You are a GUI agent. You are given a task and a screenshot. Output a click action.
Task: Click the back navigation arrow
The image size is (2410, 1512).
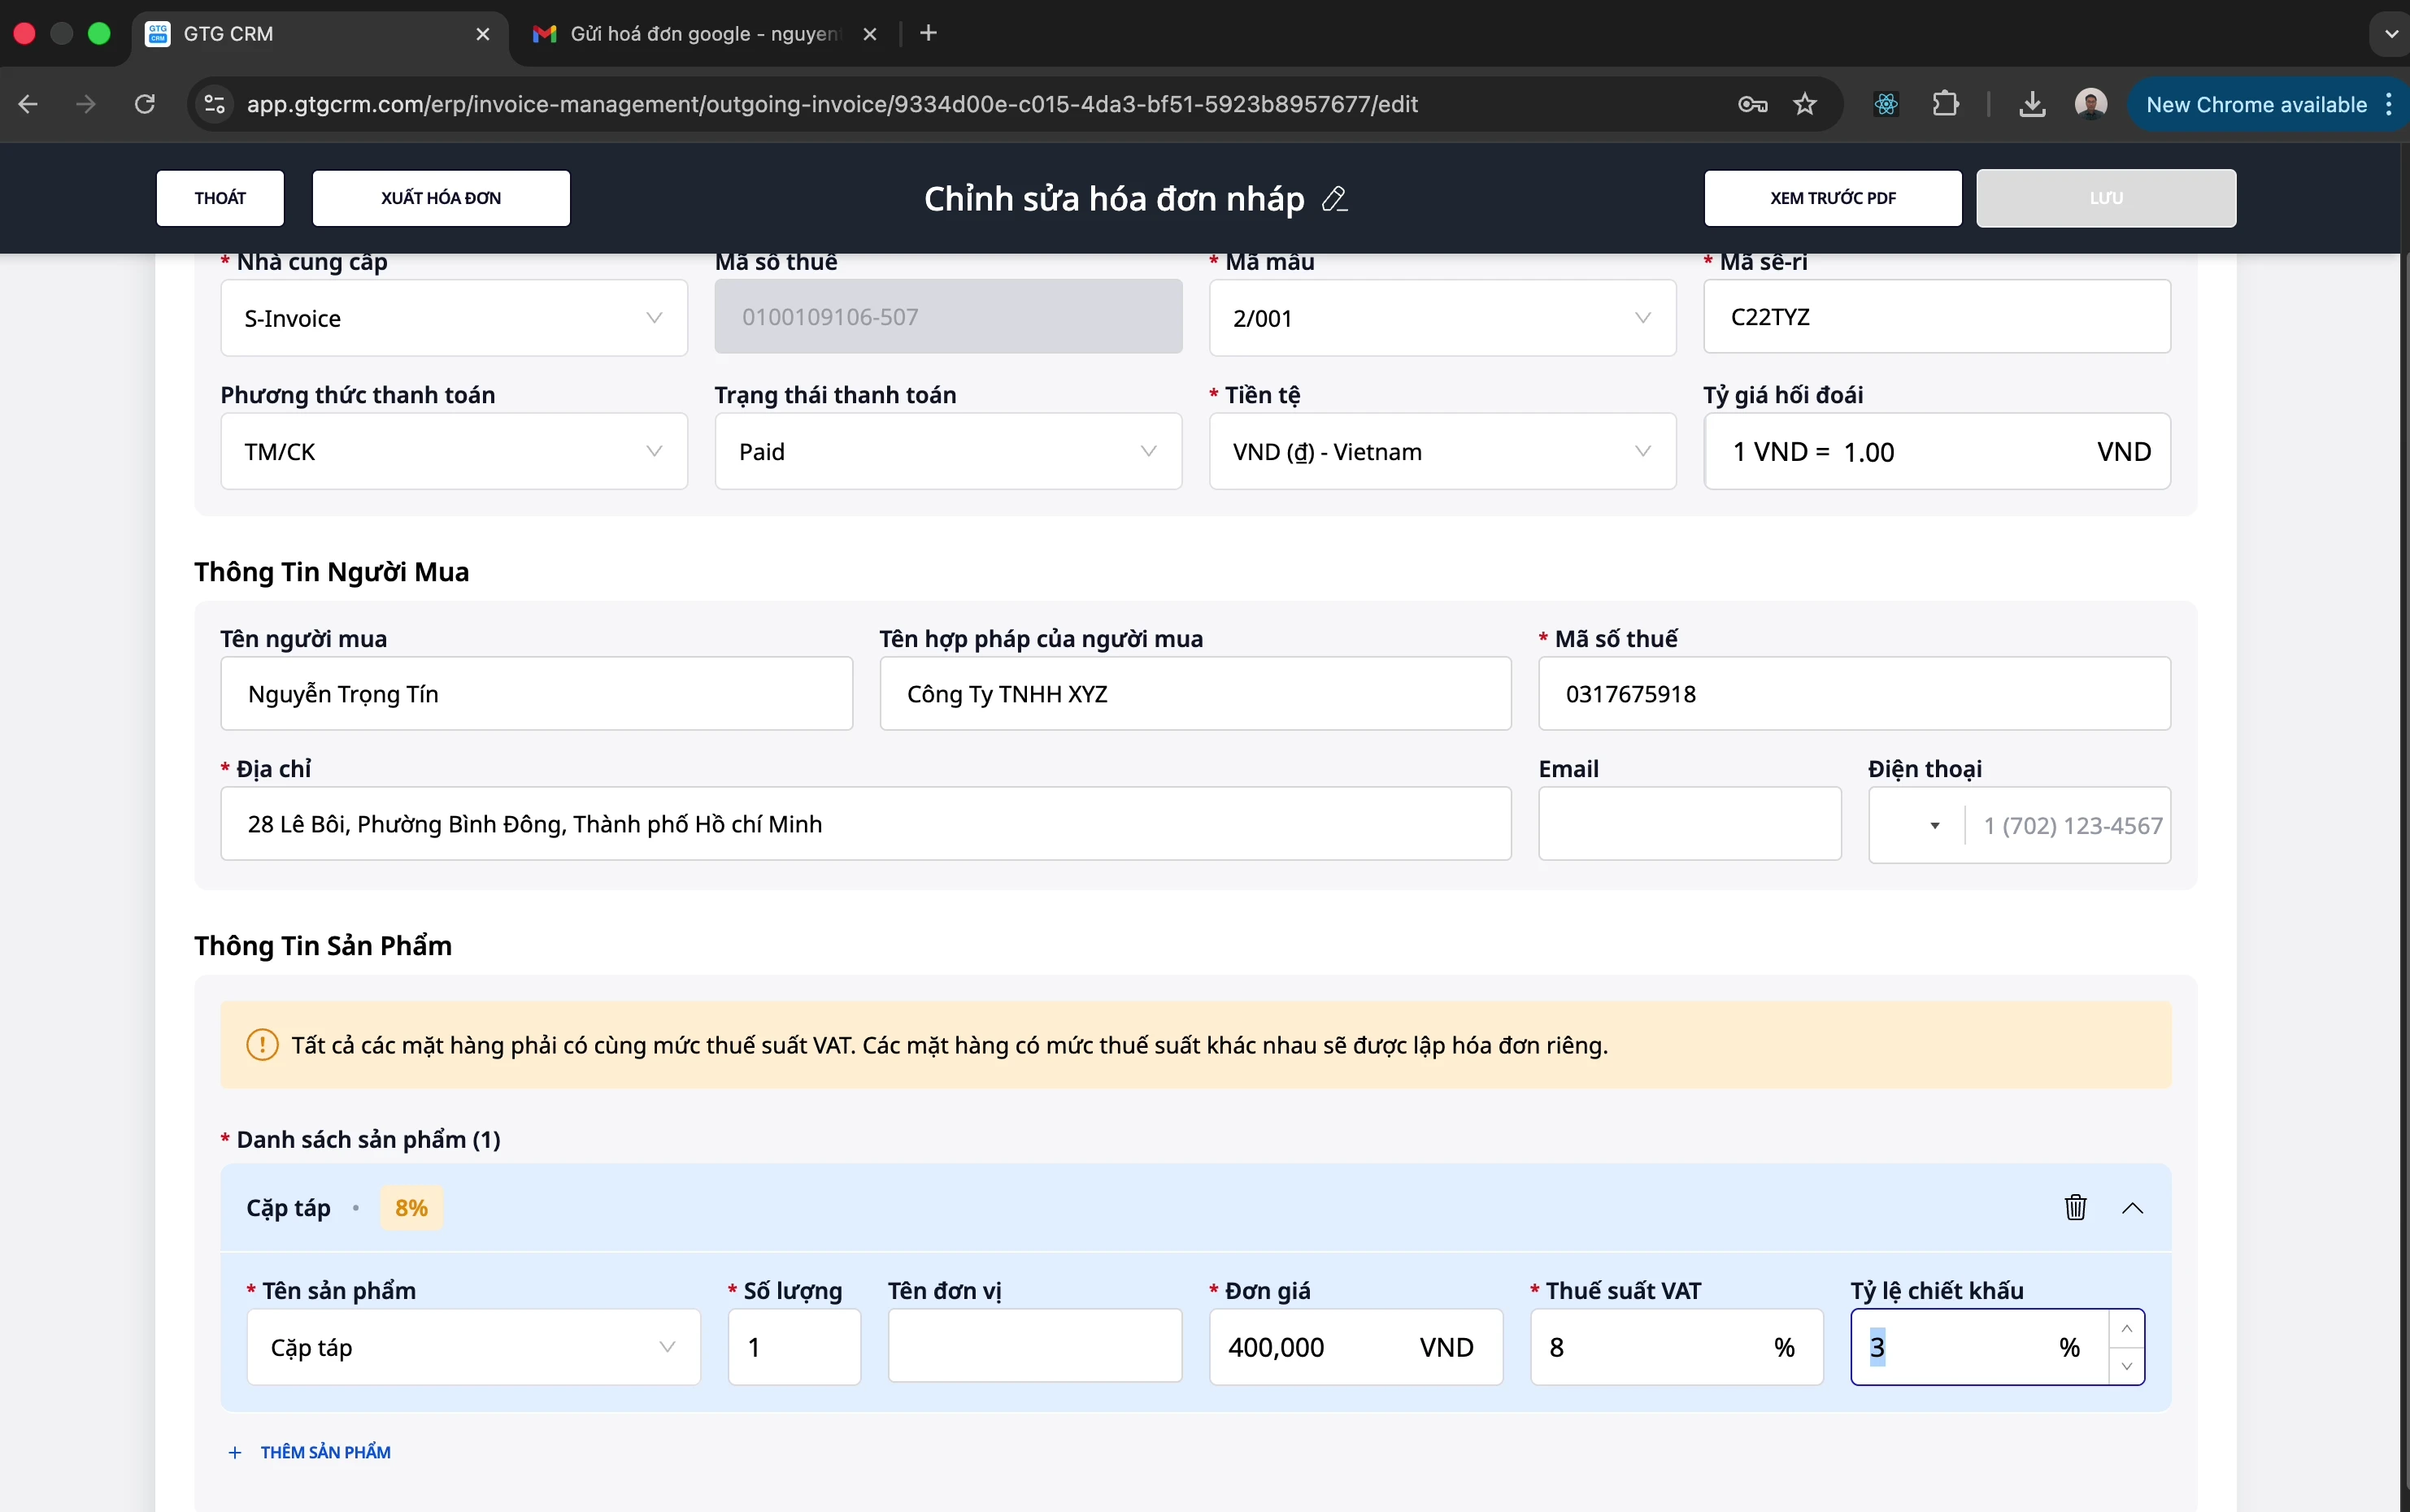click(x=28, y=104)
